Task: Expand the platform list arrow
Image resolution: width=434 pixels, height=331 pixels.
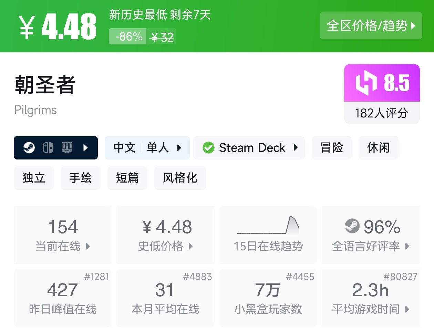Action: pyautogui.click(x=86, y=148)
